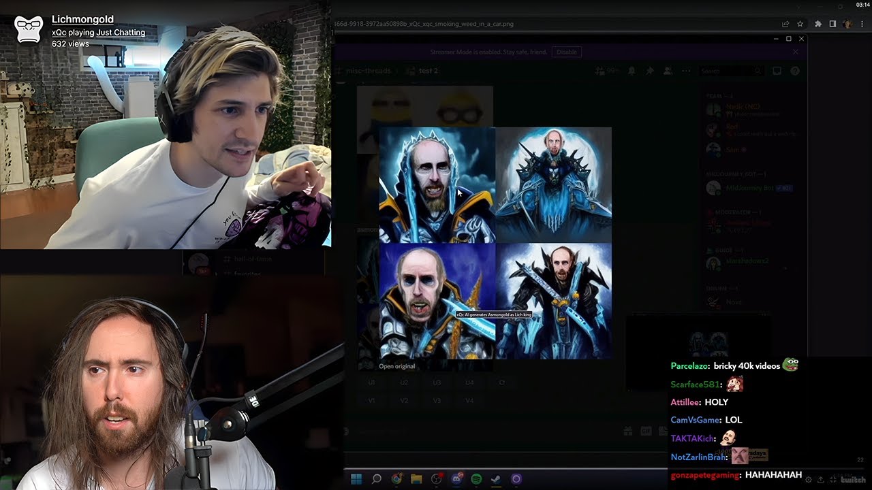Click chat username CamVsGame
872x490 pixels.
coord(695,420)
